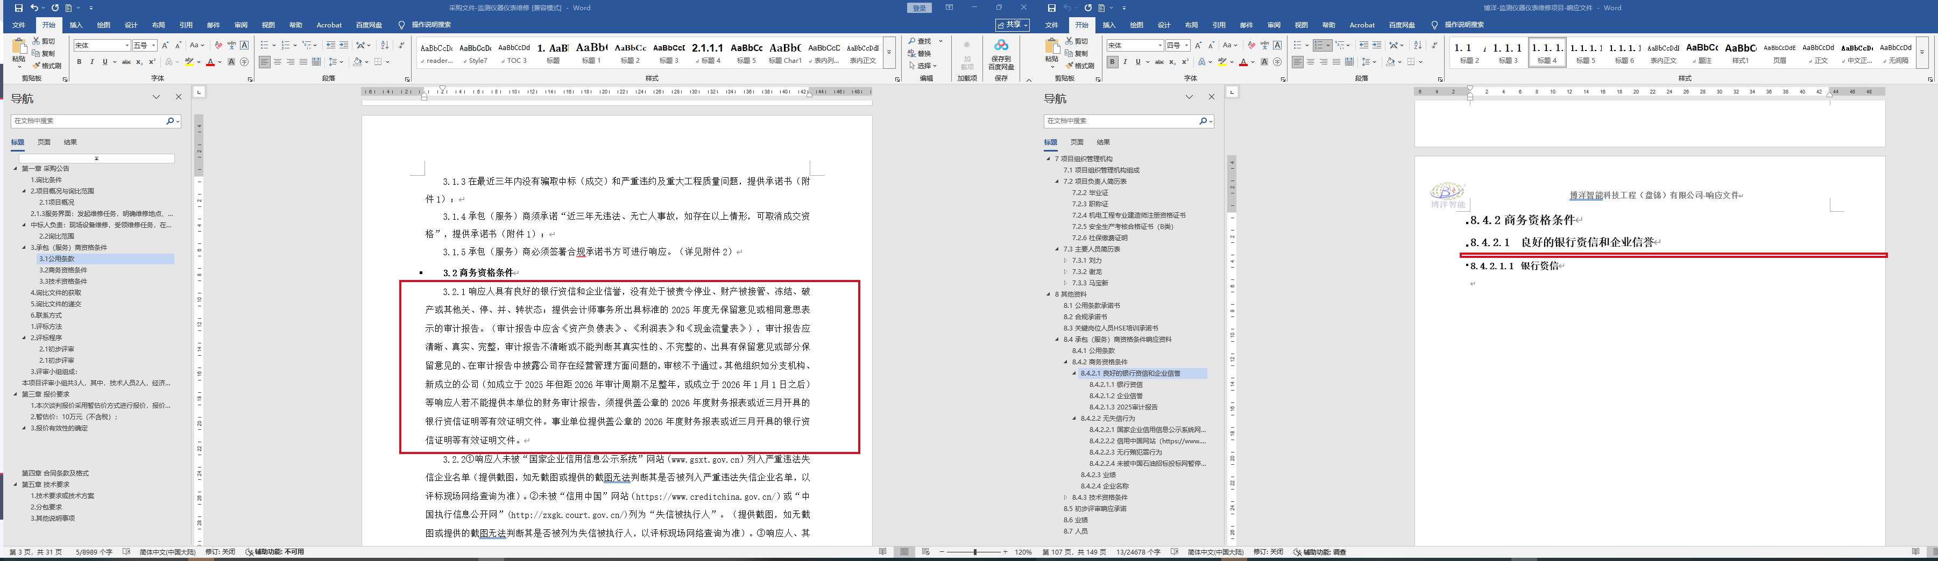
Task: Apply superscript in right Word window
Action: tap(1185, 62)
